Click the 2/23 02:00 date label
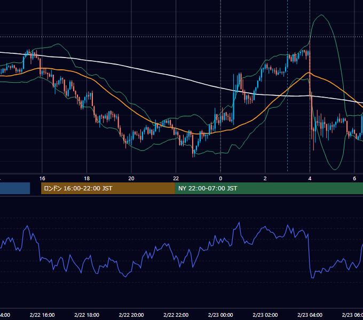The image size is (363, 320). click(x=265, y=315)
